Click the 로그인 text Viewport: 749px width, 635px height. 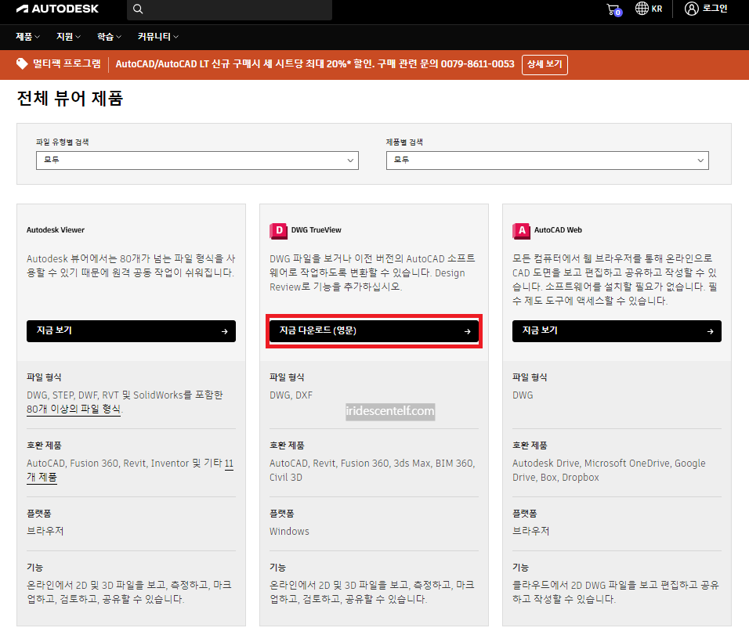pyautogui.click(x=715, y=9)
